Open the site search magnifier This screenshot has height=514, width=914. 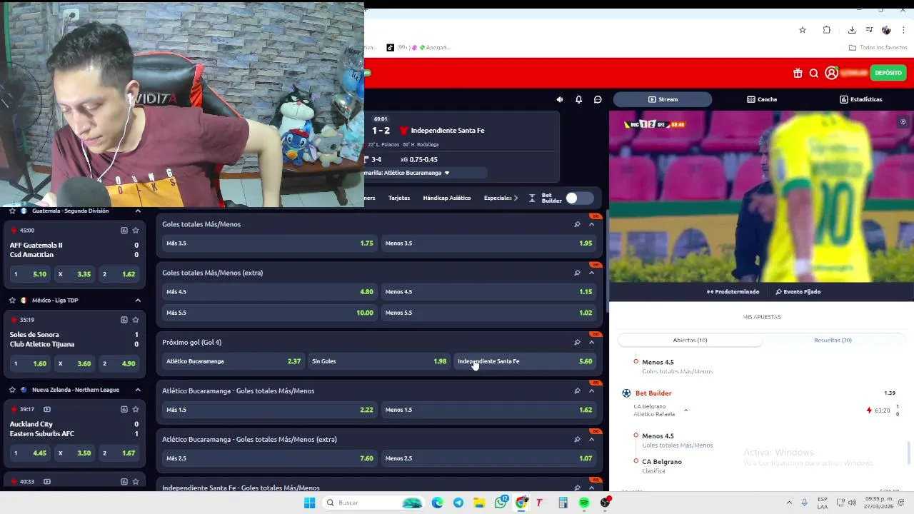point(813,73)
